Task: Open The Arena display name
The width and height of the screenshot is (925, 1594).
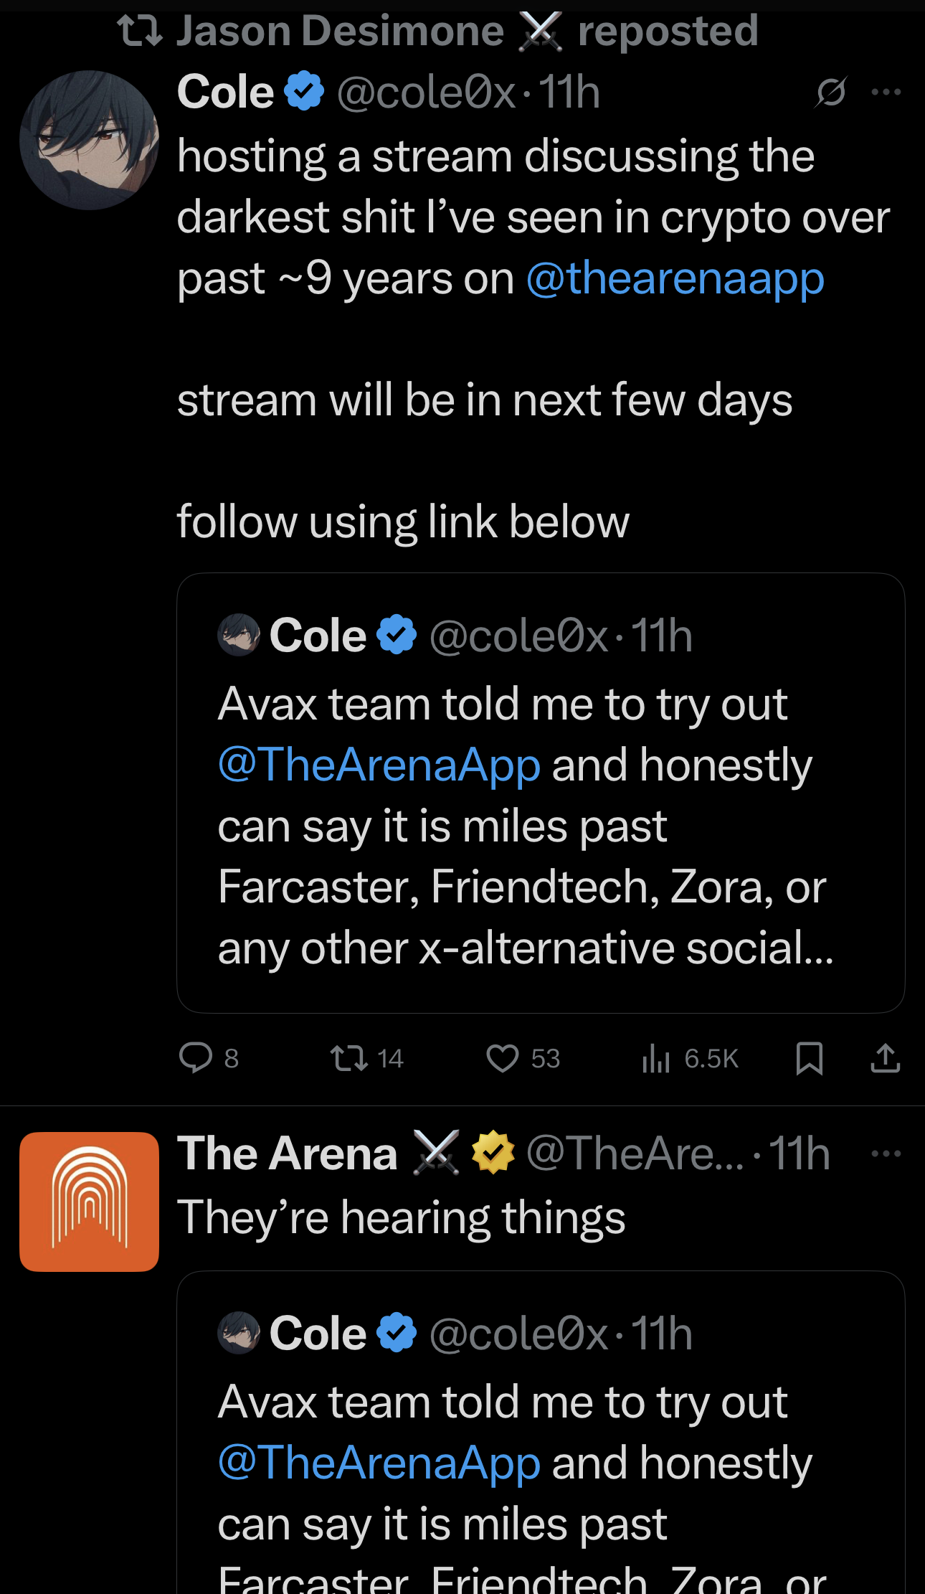Action: coord(287,1154)
